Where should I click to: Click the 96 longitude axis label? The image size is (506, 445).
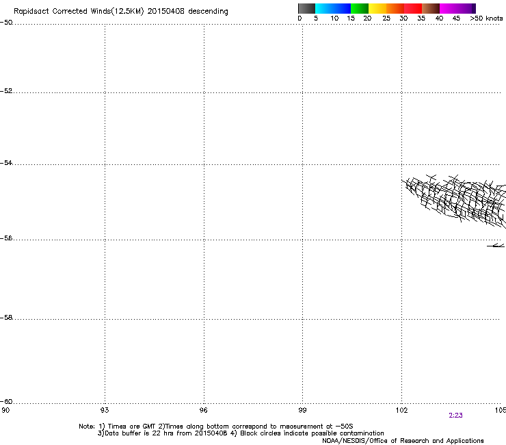click(x=204, y=410)
